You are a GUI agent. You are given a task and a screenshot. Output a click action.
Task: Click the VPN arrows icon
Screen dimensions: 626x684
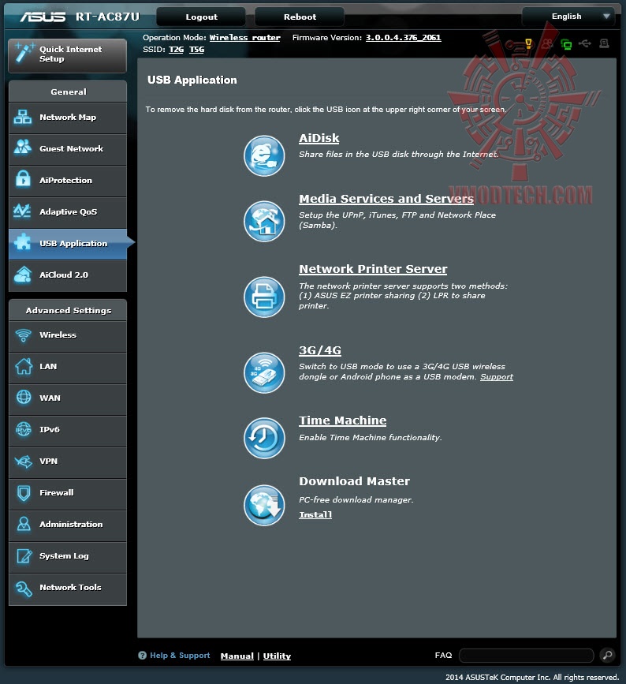[24, 461]
